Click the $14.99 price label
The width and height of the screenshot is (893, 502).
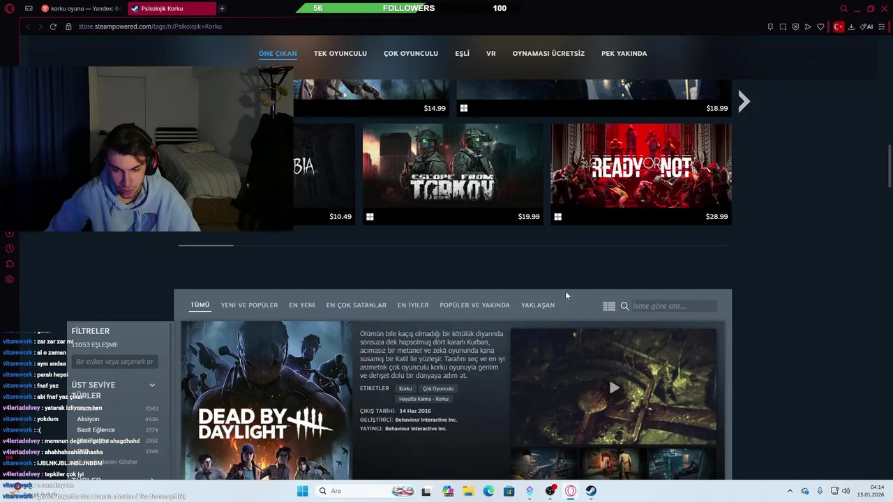click(x=435, y=108)
